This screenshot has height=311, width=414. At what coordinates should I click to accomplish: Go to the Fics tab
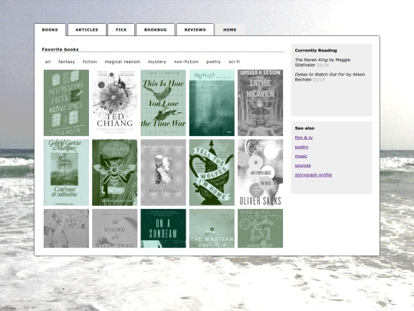121,30
